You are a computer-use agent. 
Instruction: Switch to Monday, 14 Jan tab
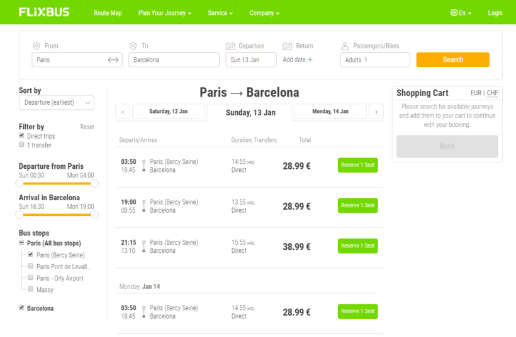coord(330,111)
